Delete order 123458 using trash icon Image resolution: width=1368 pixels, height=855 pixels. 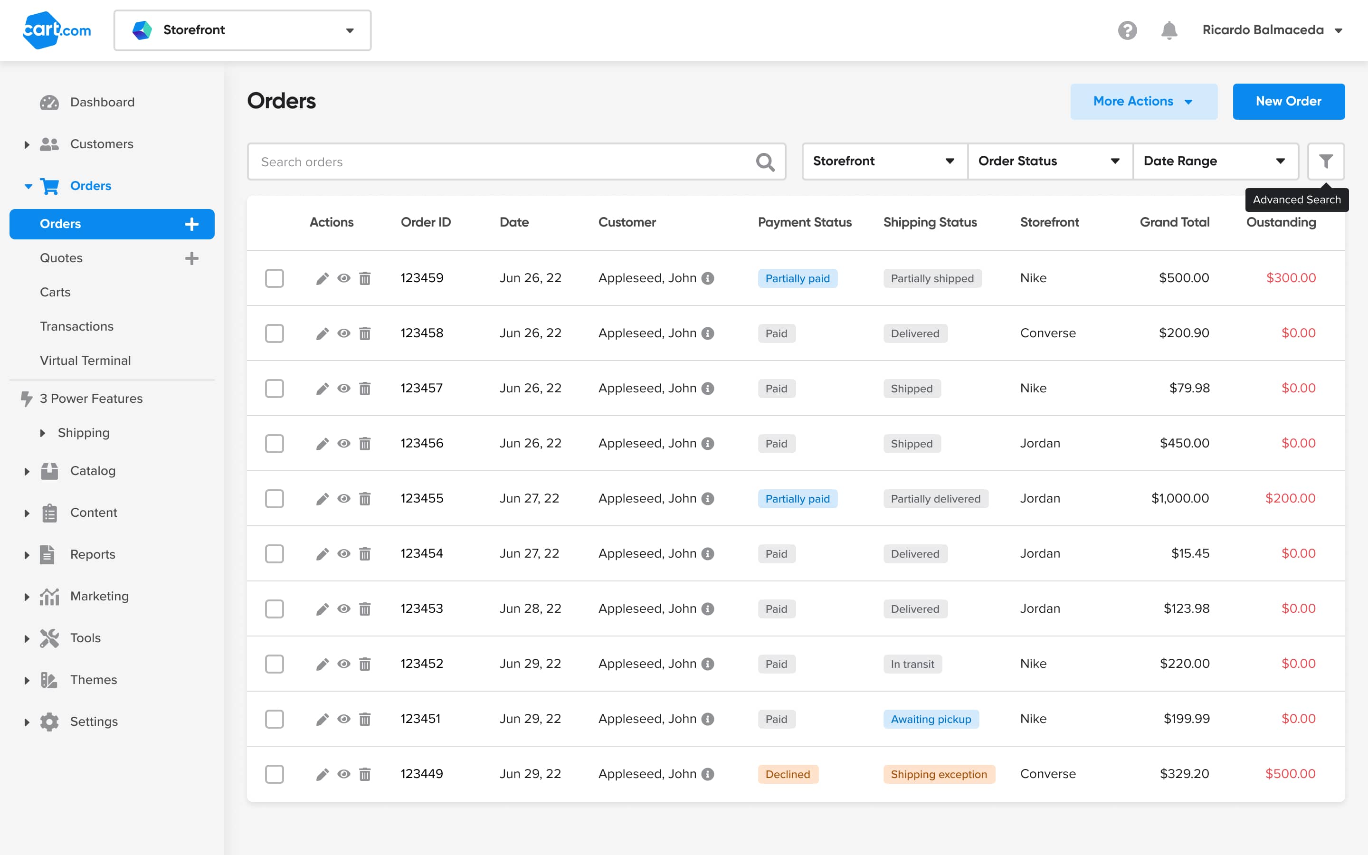click(365, 333)
